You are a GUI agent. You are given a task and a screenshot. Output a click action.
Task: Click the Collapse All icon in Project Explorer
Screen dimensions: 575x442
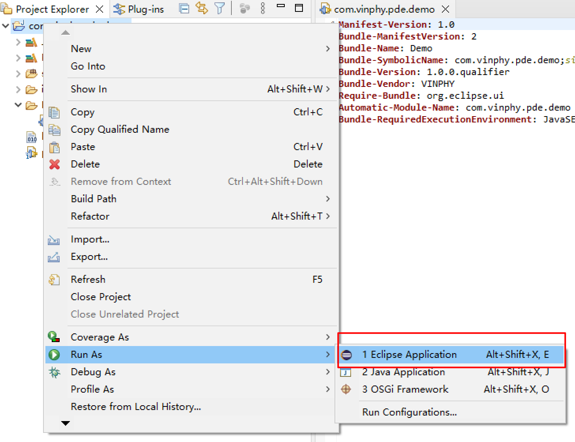[x=184, y=8]
